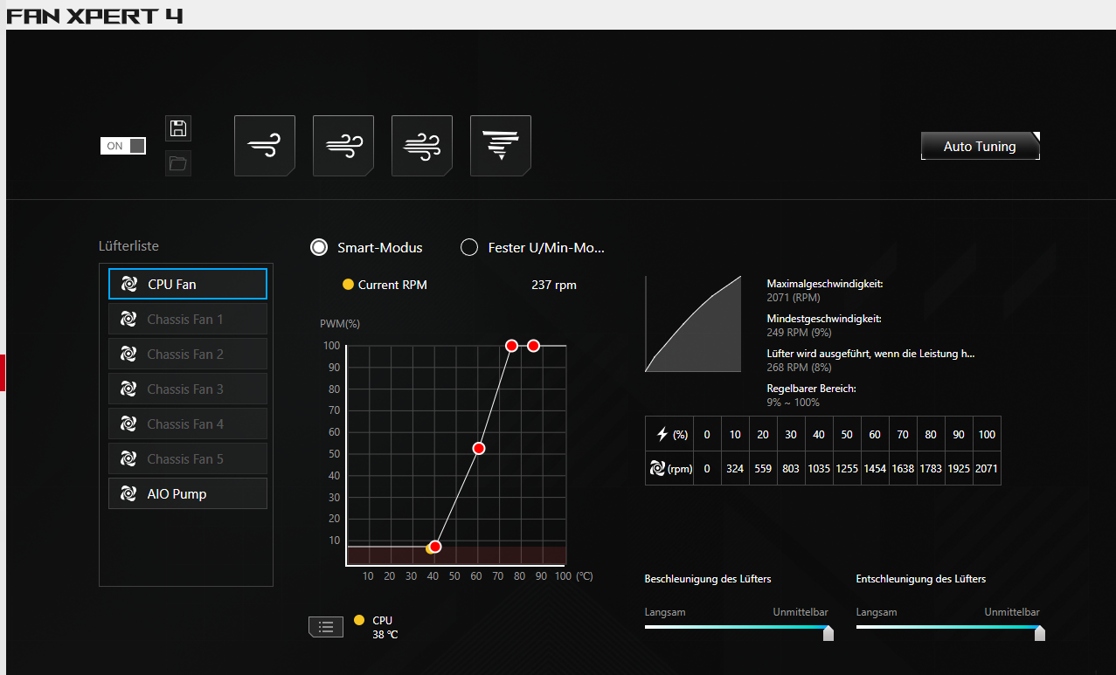1116x675 pixels.
Task: Select the Turbo fan mode icon
Action: (x=422, y=146)
